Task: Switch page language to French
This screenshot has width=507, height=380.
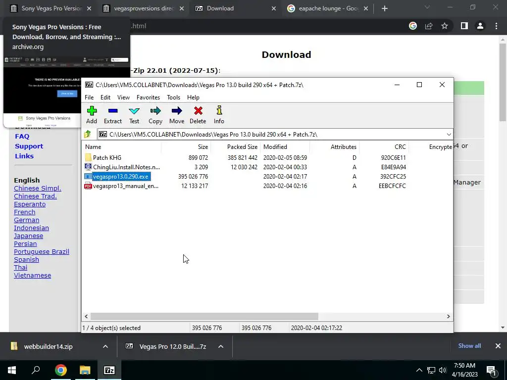Action: click(25, 212)
